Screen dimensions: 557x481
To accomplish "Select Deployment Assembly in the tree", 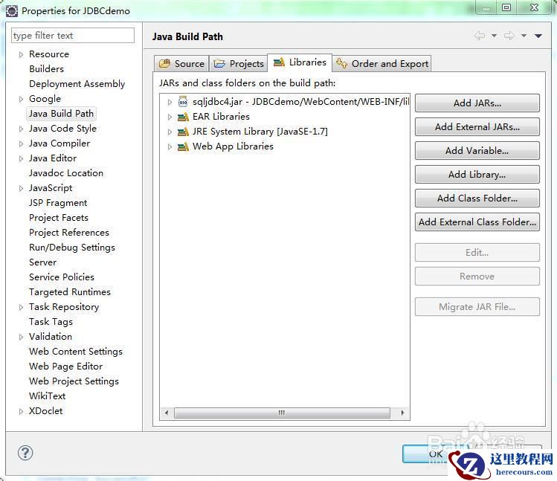I will [77, 84].
